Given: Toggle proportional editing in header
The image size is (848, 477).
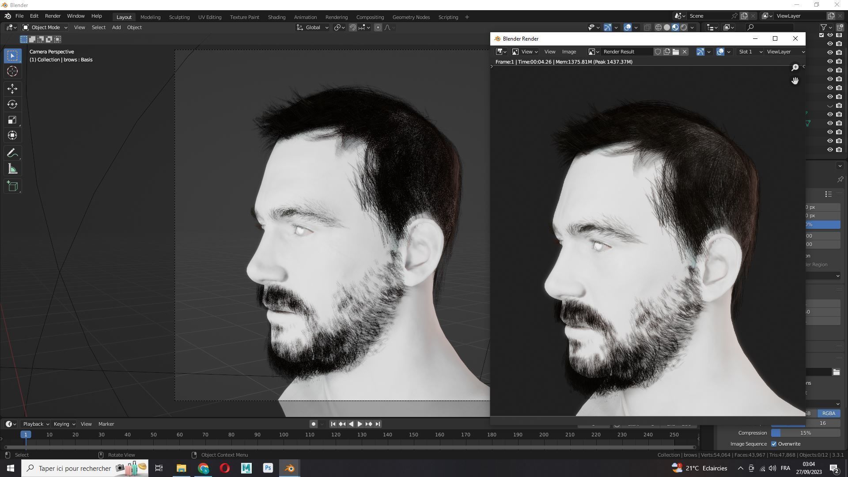Looking at the screenshot, I should coord(378,27).
